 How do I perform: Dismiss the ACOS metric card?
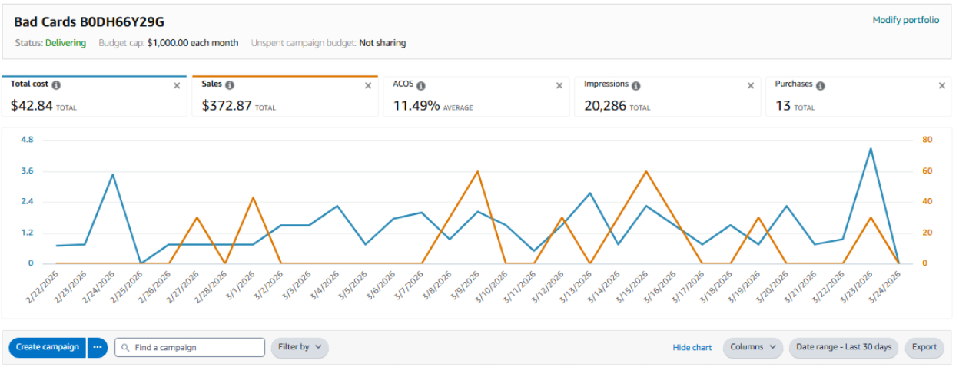click(x=559, y=86)
